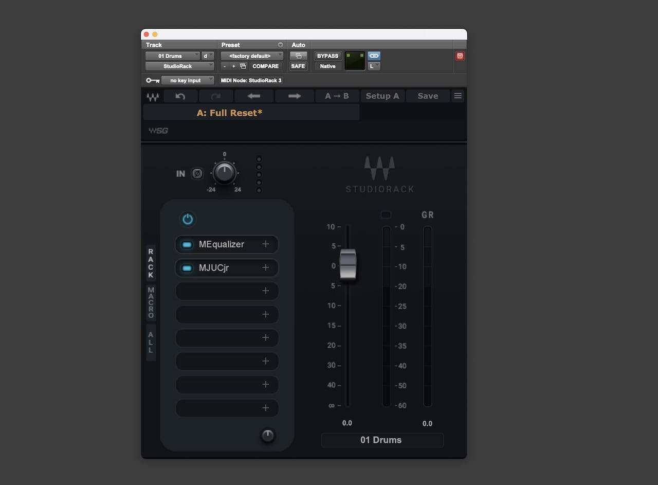Open the no key input dropdown
This screenshot has width=658, height=485.
coord(188,80)
